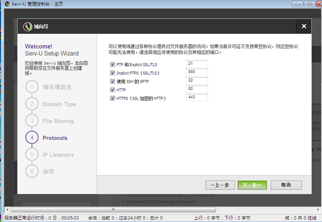Click the left arrow of horizontal scrollbar
The image size is (322, 222).
pos(8,210)
